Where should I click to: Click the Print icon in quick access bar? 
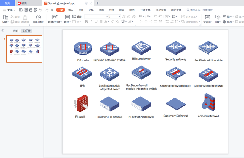(30, 10)
